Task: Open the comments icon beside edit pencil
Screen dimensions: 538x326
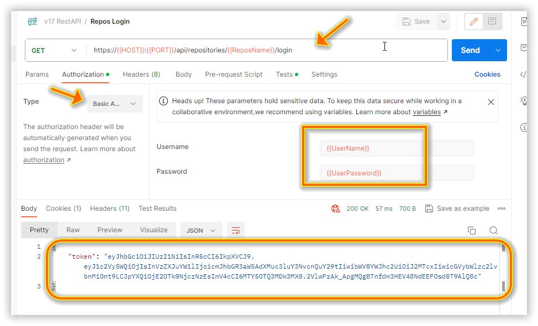Action: pyautogui.click(x=492, y=22)
